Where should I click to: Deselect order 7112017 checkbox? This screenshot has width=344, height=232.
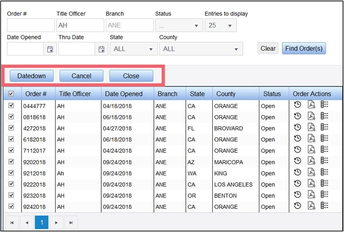11,150
